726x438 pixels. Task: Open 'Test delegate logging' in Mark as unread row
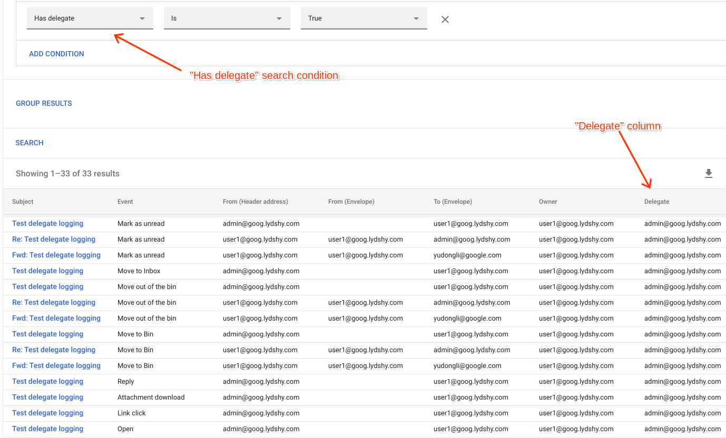tap(48, 224)
